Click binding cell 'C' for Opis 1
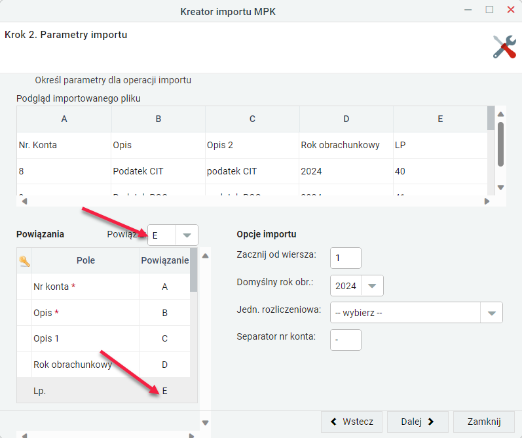Image resolution: width=522 pixels, height=438 pixels. tap(164, 339)
